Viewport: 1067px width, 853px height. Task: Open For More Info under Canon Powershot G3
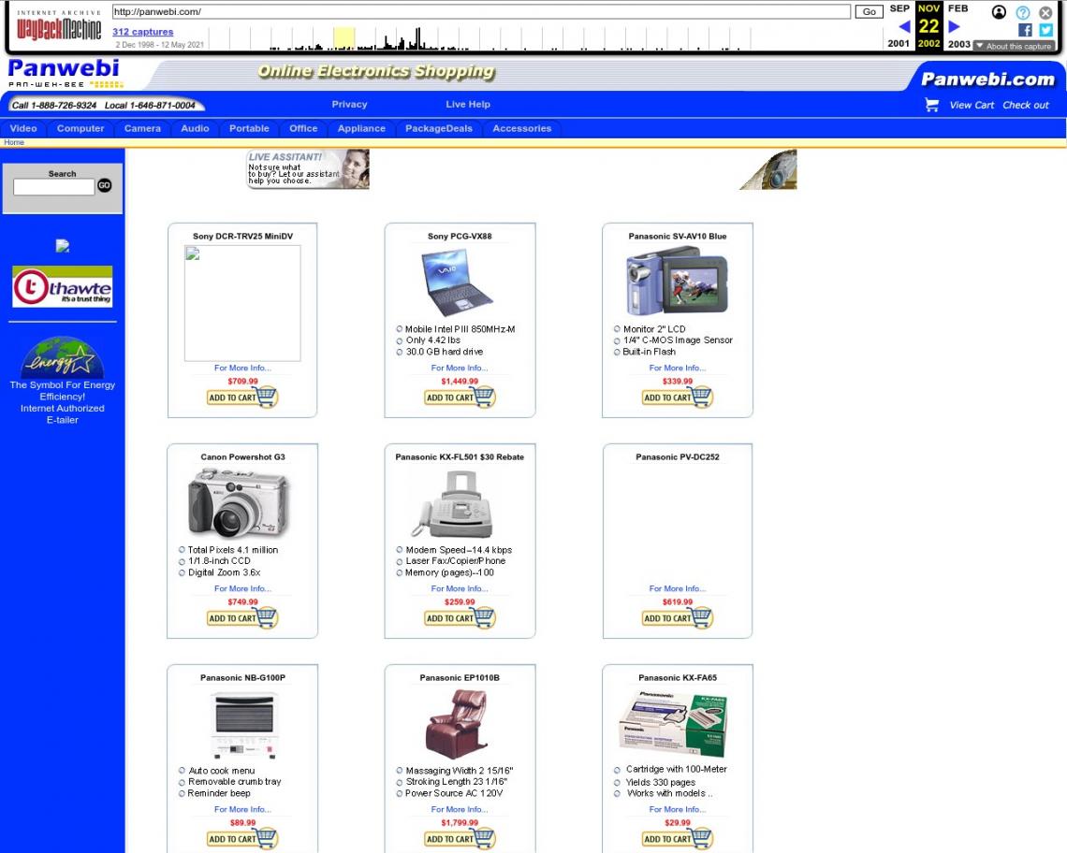(242, 588)
